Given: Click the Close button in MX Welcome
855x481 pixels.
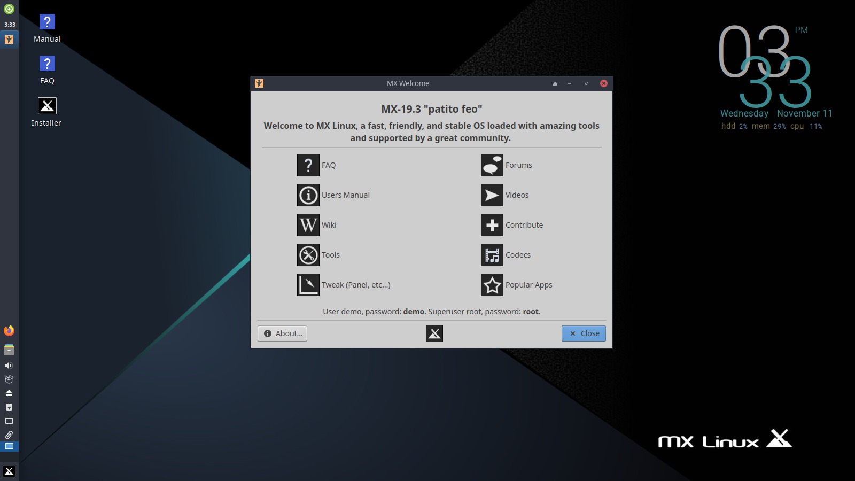Looking at the screenshot, I should pos(584,333).
